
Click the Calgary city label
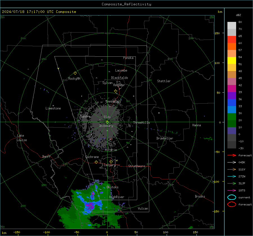click(110, 165)
